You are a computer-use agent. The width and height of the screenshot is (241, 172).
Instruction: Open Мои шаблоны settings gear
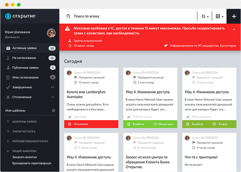(54, 110)
